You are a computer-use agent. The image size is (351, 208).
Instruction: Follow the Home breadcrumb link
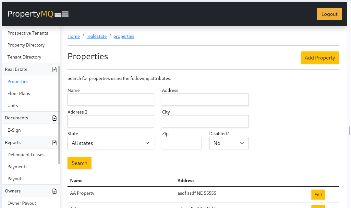(x=74, y=36)
